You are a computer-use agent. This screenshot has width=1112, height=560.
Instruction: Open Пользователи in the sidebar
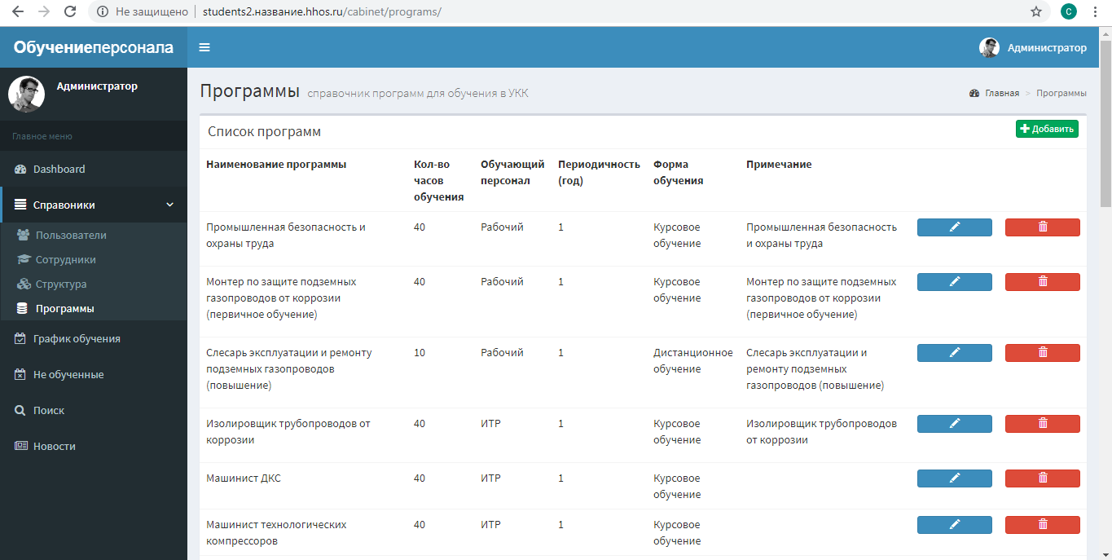coord(71,236)
